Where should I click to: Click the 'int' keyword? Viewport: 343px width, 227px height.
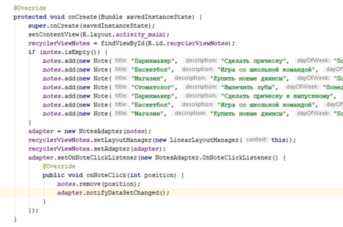135,175
